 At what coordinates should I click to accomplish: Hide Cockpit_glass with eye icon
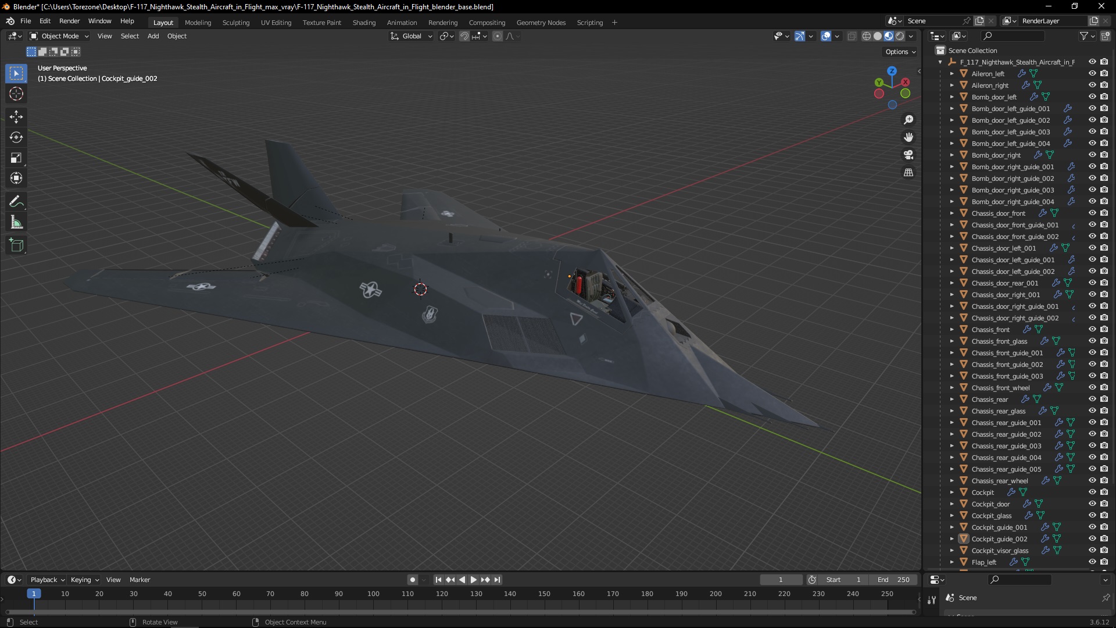(x=1092, y=516)
